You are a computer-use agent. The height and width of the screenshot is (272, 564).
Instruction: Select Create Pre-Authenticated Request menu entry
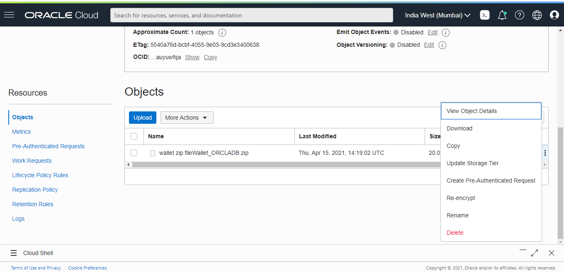tap(491, 181)
